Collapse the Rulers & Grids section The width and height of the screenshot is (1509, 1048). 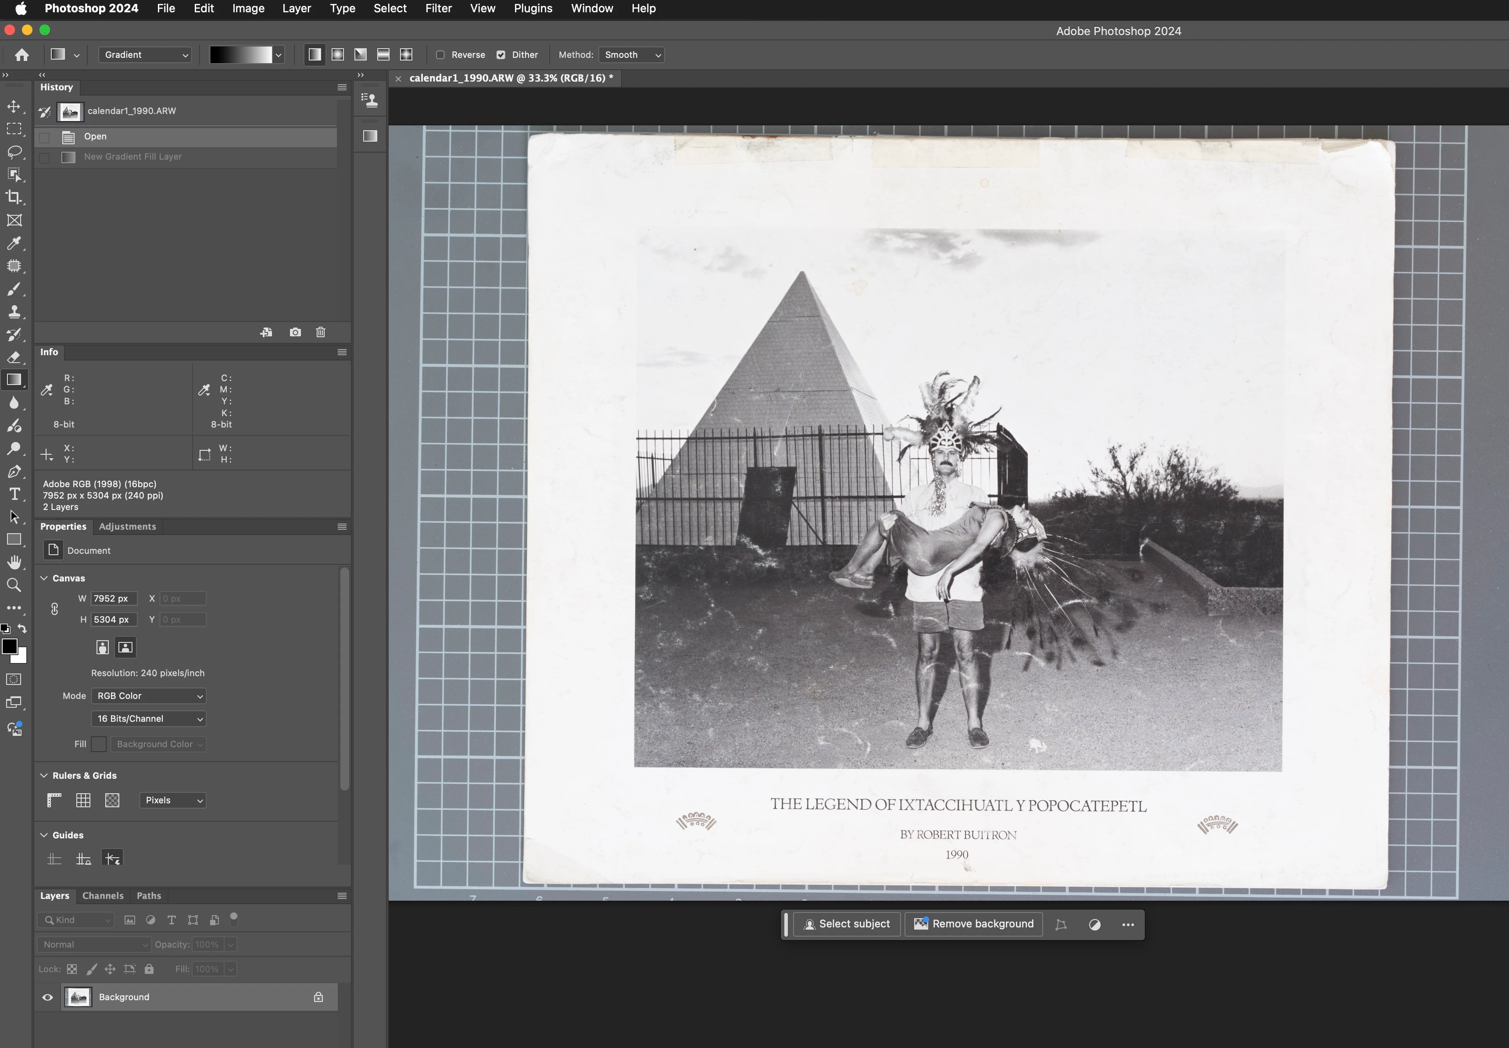44,776
